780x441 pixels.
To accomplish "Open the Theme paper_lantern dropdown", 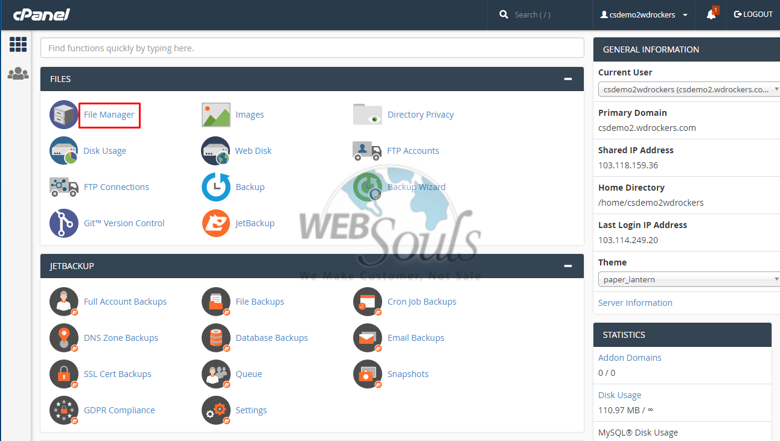I will coord(689,279).
